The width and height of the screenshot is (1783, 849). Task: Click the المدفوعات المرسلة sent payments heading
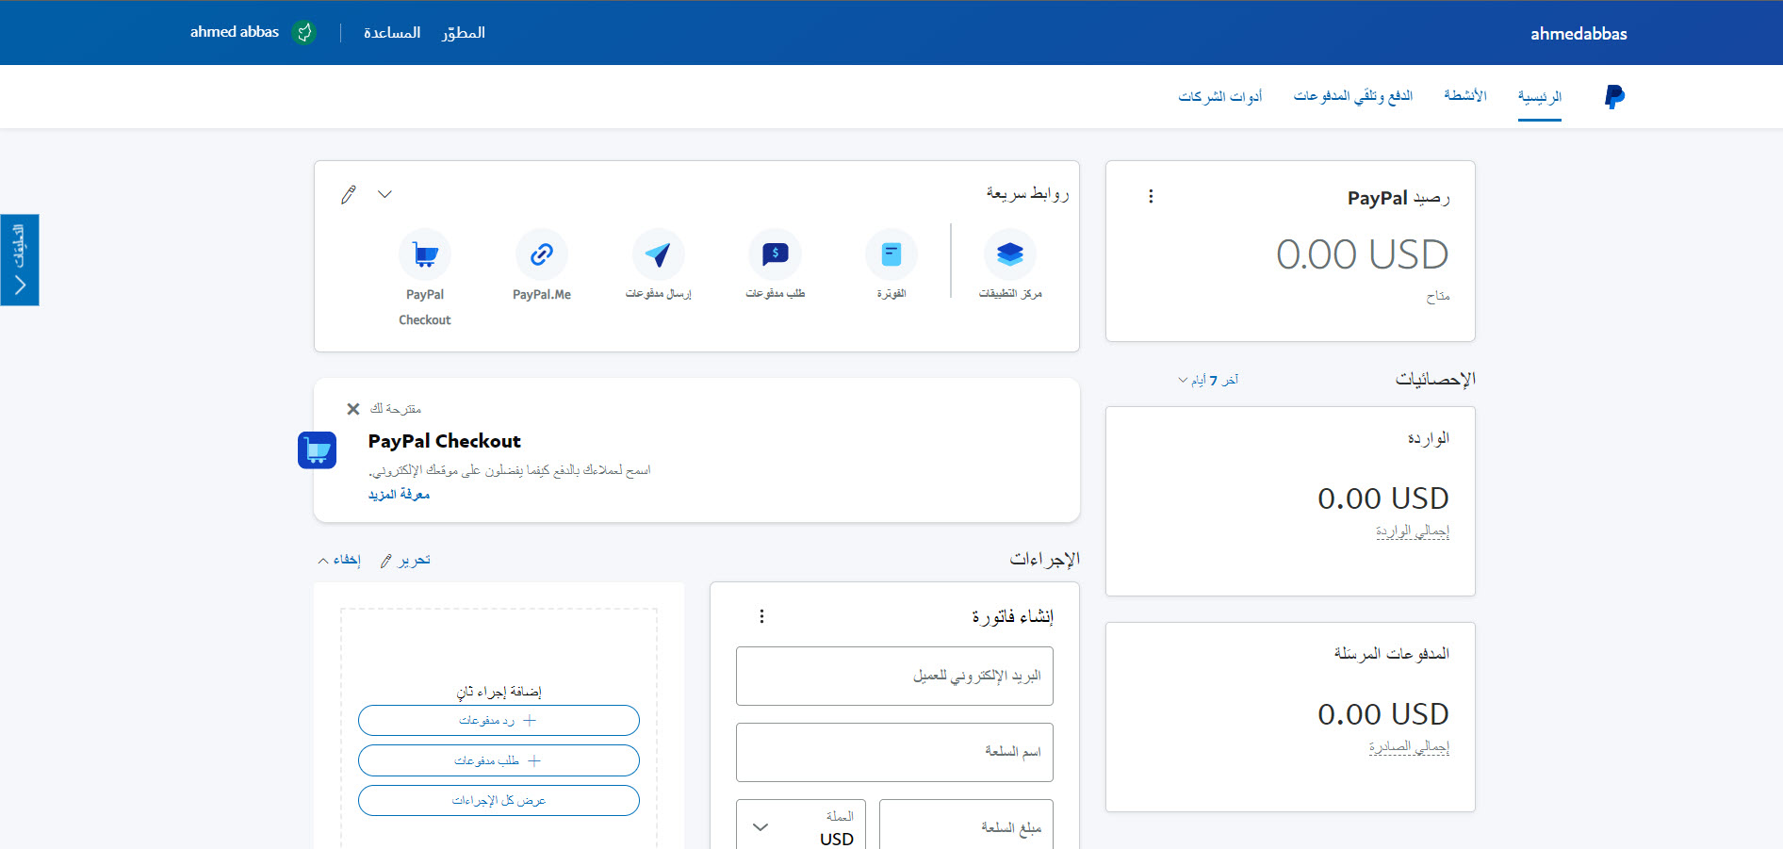1392,653
